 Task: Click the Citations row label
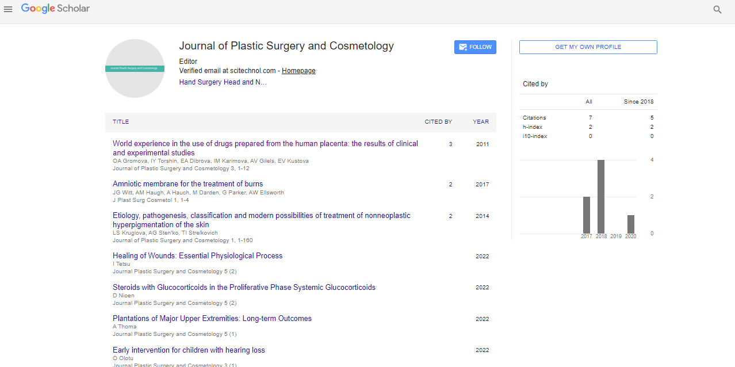[x=534, y=118]
